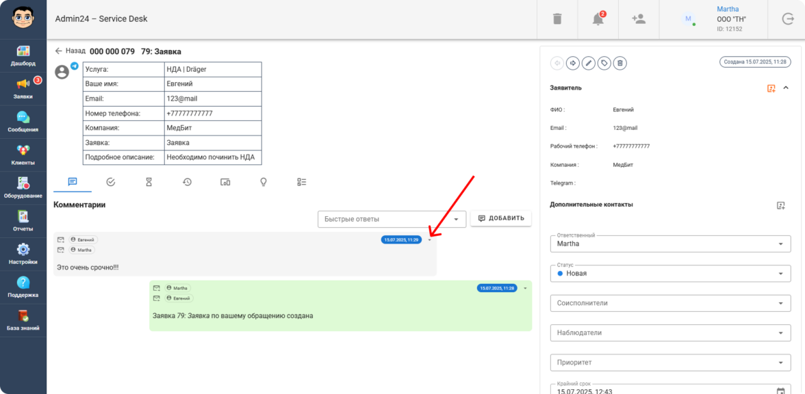Open the Быстрые ответы dropdown
Screen dimensions: 805x394
[x=392, y=219]
